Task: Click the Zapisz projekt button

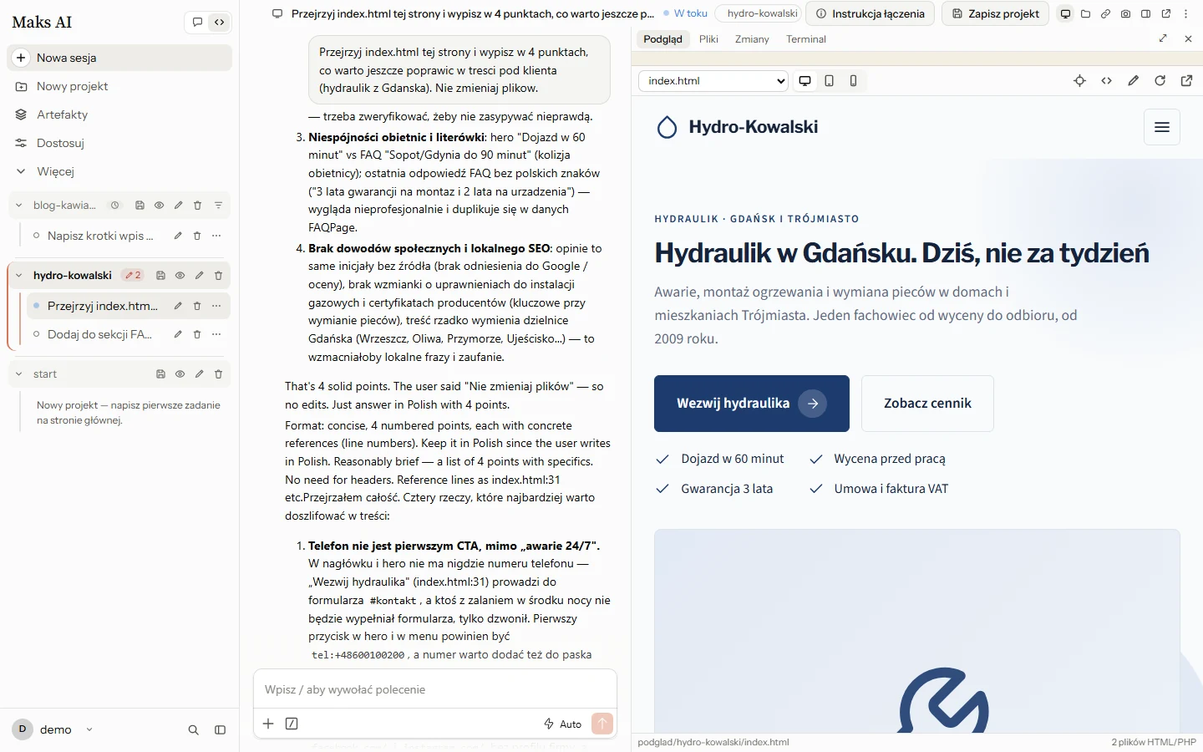Action: 996,13
